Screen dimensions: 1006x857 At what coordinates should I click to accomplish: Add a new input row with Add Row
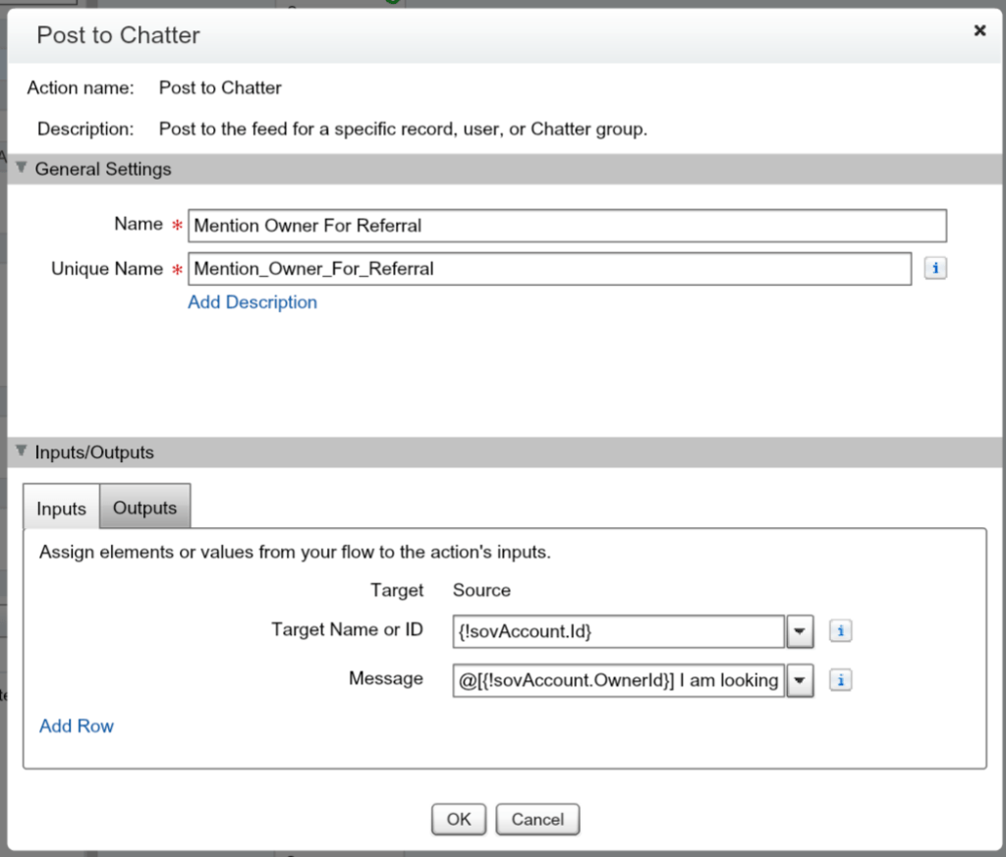pyautogui.click(x=76, y=725)
